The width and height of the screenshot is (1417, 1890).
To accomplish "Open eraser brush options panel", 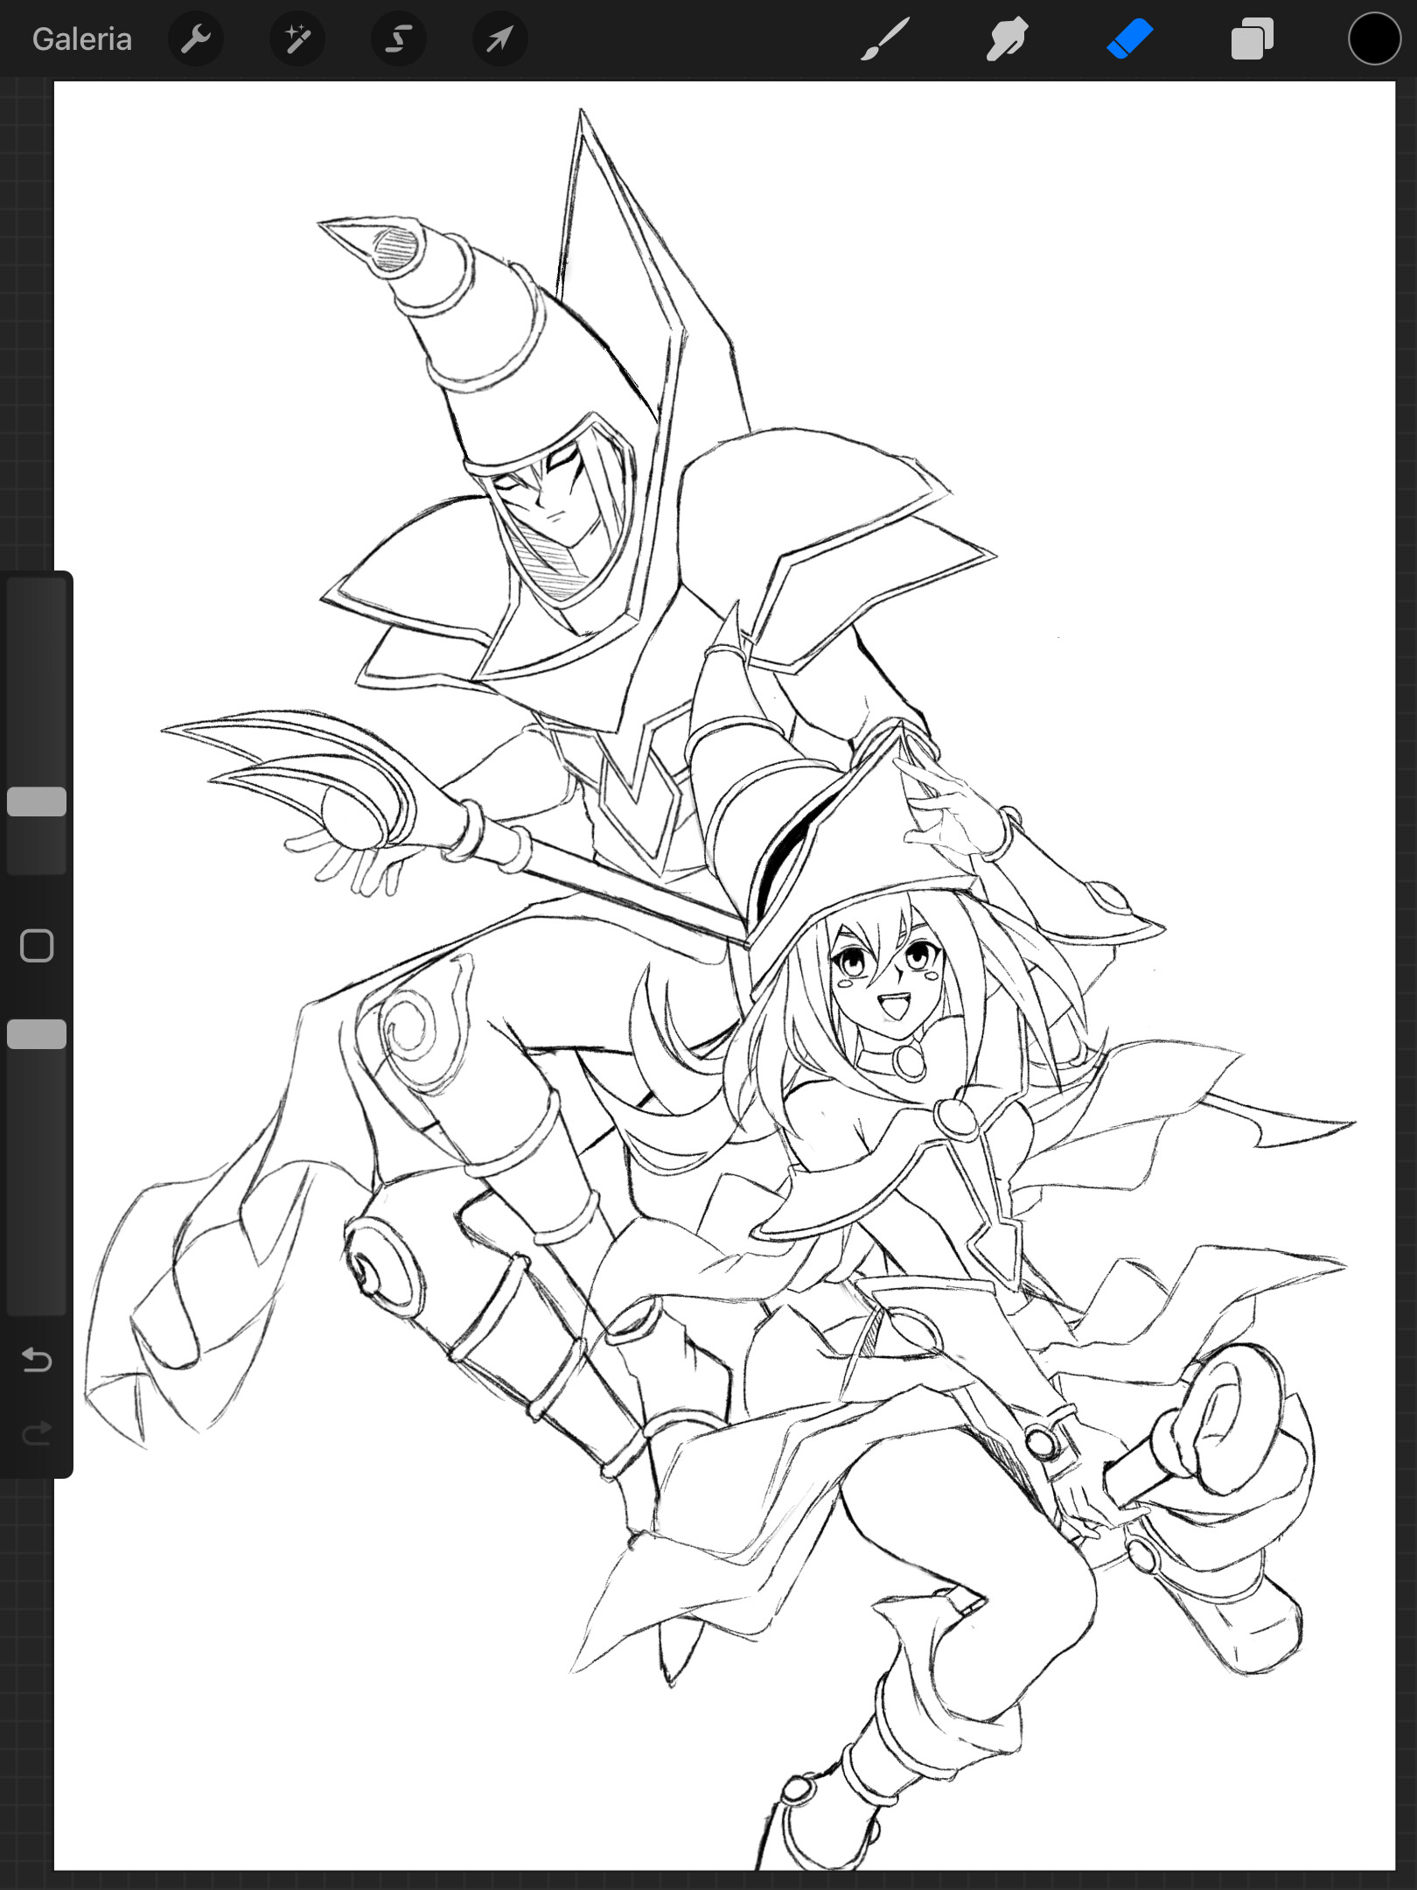I will click(x=1129, y=38).
